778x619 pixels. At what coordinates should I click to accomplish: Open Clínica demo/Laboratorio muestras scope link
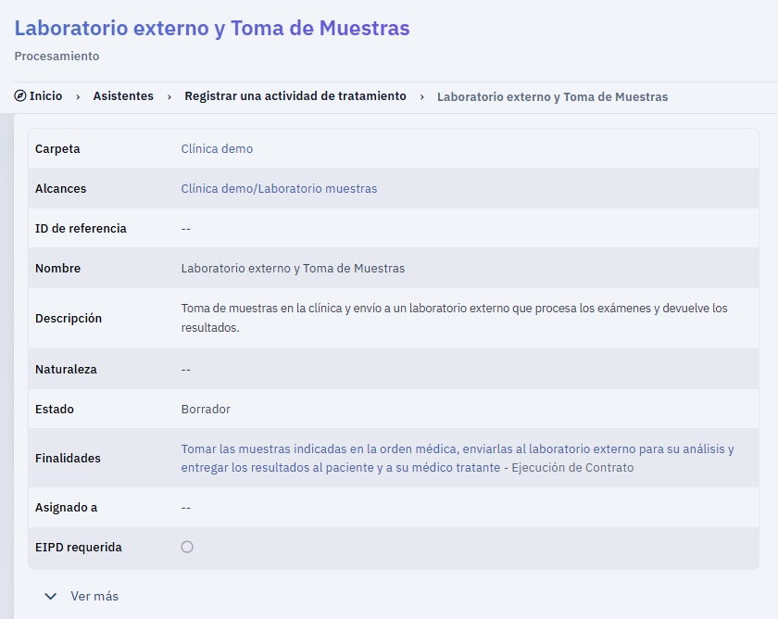click(279, 189)
